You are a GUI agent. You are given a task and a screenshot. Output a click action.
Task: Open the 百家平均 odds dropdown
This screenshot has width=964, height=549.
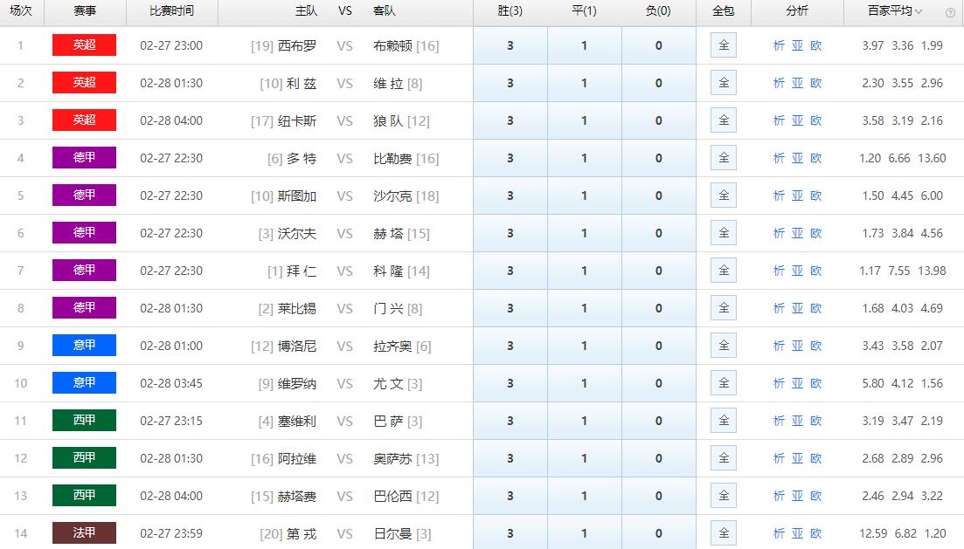point(895,11)
